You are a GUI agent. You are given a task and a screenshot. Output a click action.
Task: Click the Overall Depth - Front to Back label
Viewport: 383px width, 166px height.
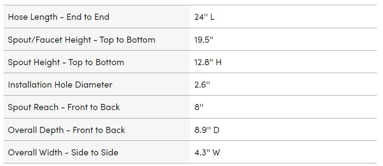(x=66, y=130)
